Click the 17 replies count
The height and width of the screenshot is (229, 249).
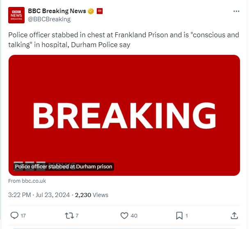click(x=23, y=216)
